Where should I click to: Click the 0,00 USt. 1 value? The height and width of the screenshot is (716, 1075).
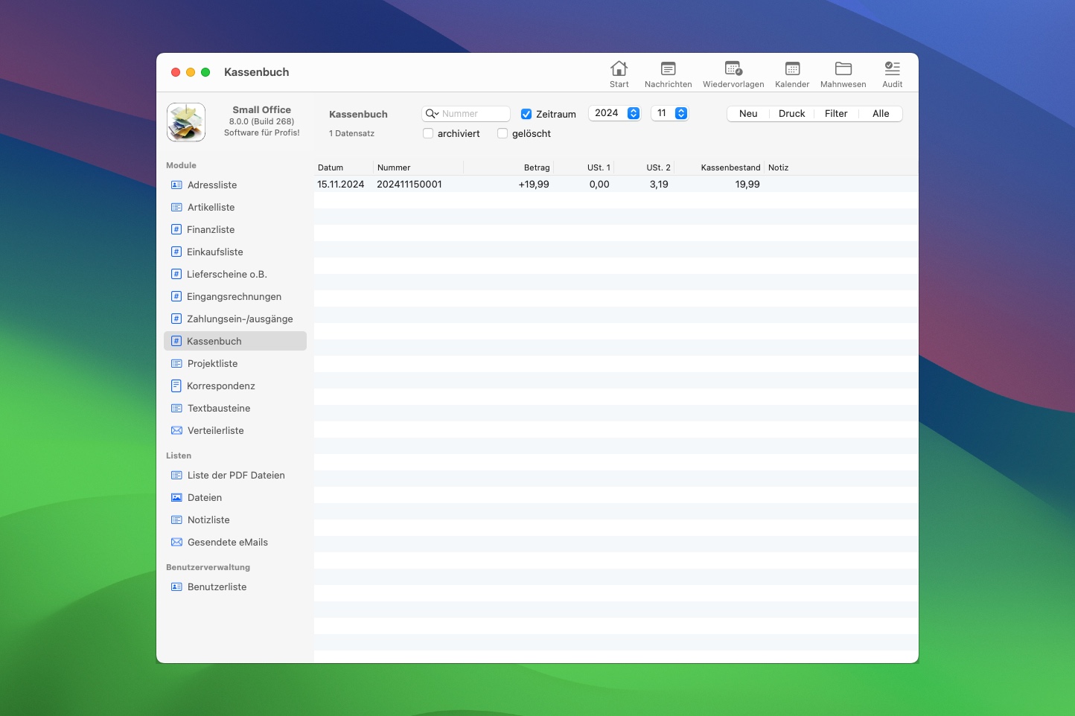click(x=599, y=184)
